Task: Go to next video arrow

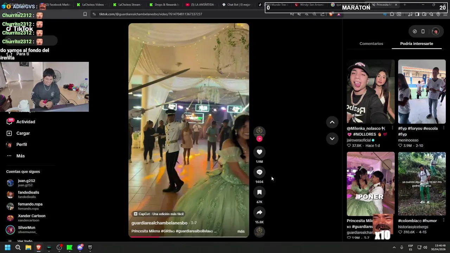Action: 332,138
